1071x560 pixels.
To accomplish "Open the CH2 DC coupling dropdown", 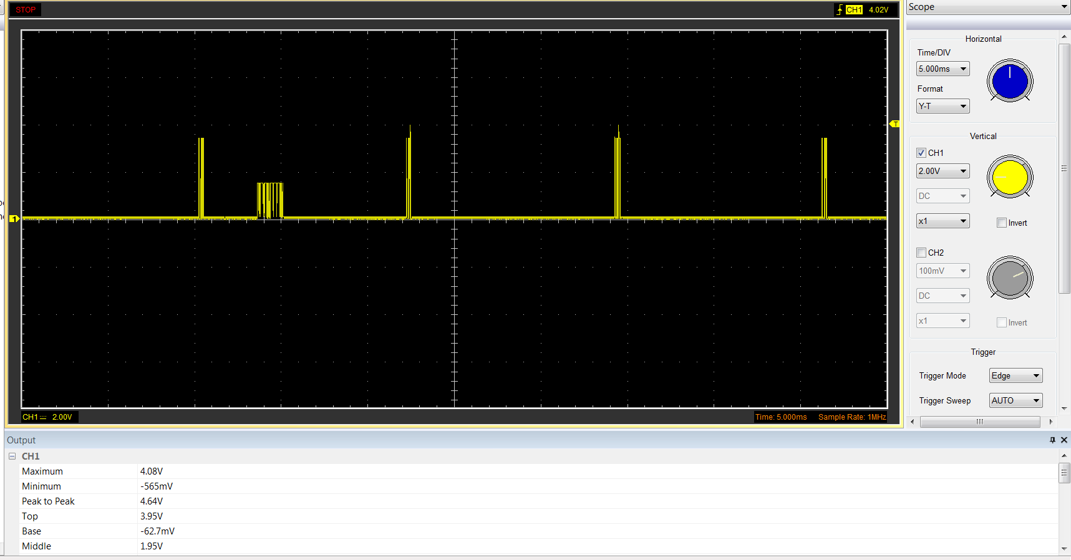I will (x=943, y=296).
